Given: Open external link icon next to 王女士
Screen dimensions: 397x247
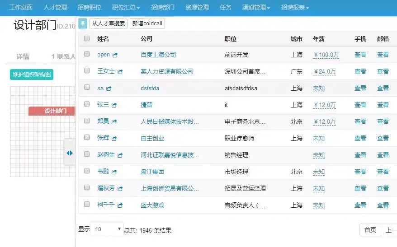Looking at the screenshot, I should [x=120, y=71].
